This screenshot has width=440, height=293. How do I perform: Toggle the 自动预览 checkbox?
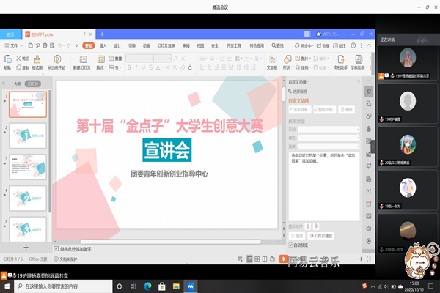(291, 245)
